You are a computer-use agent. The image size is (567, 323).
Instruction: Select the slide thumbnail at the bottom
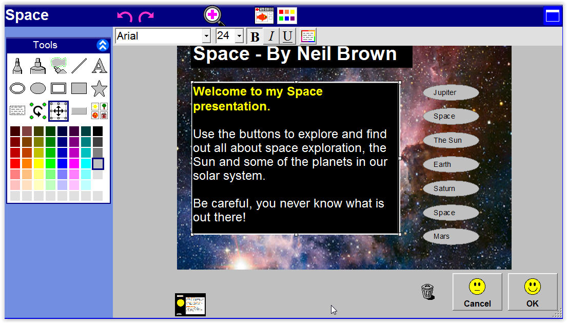pyautogui.click(x=190, y=305)
